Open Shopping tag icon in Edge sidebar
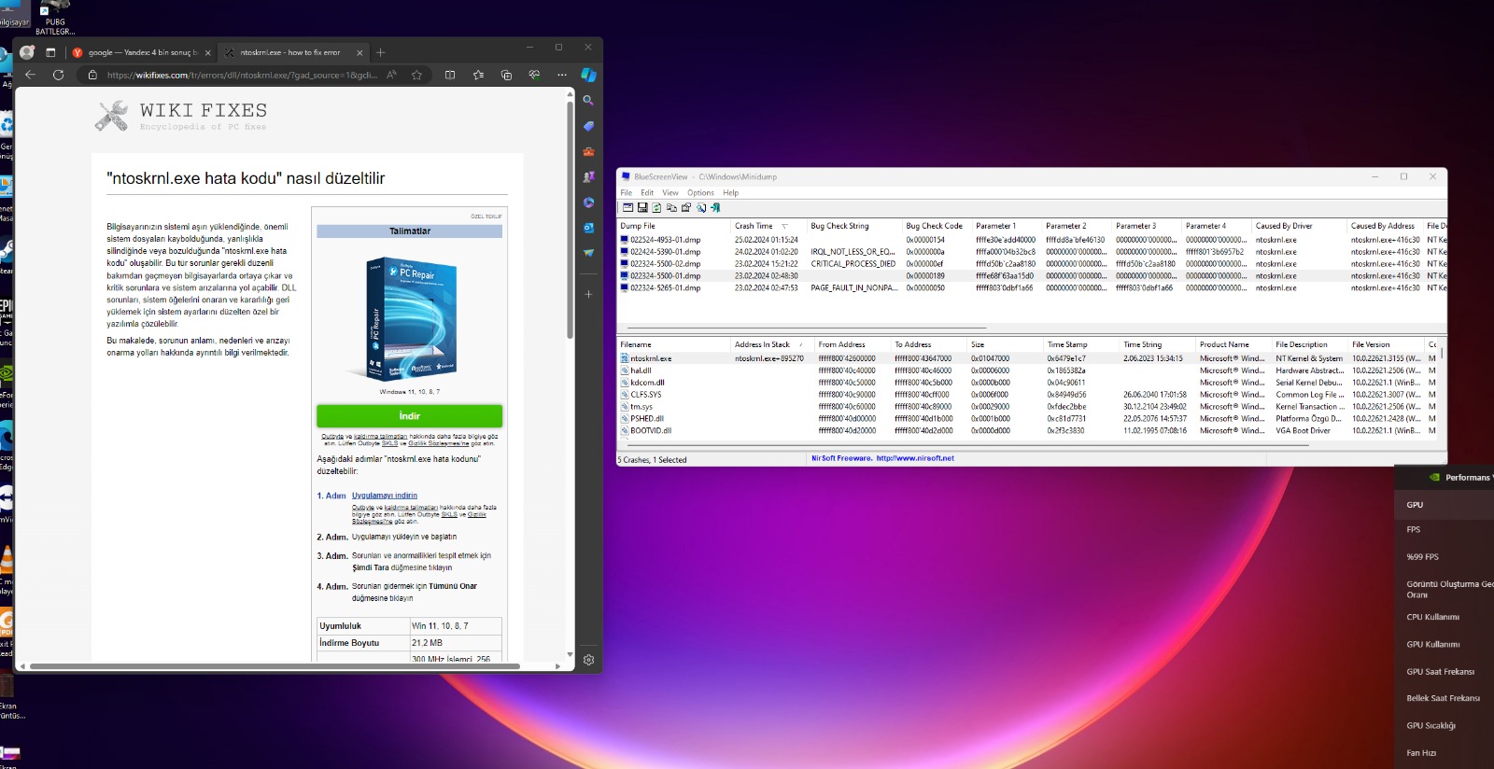Screen dimensions: 1494x769 click(588, 126)
